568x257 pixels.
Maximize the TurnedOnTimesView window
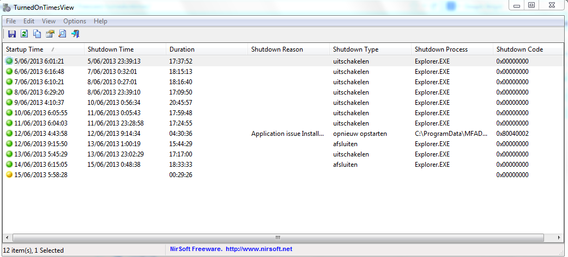(531, 5)
